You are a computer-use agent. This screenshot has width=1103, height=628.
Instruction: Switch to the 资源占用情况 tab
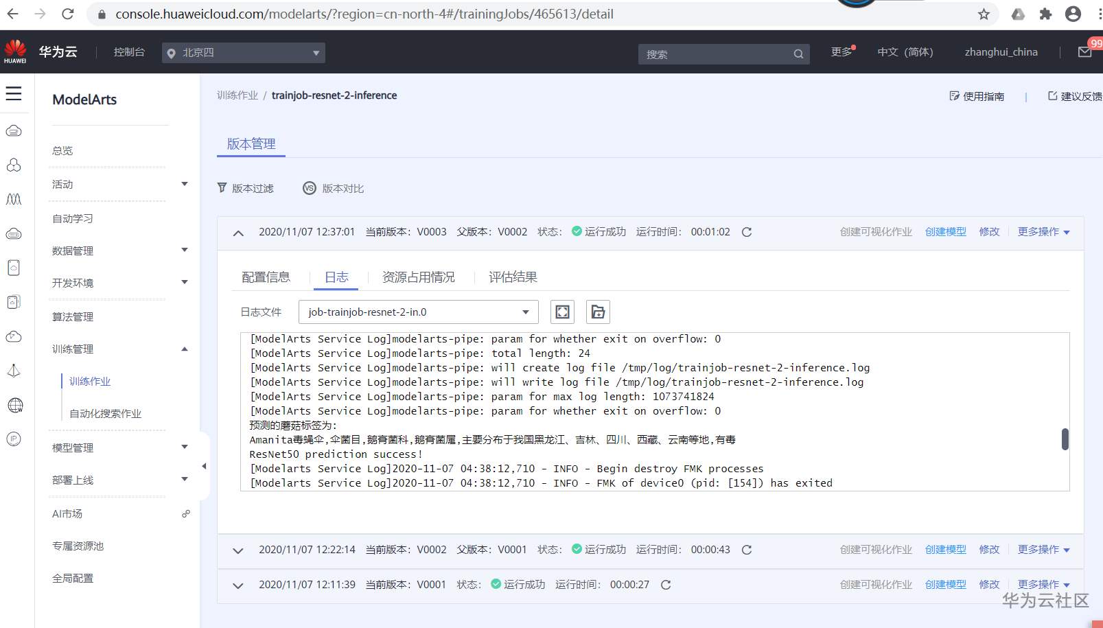click(419, 277)
